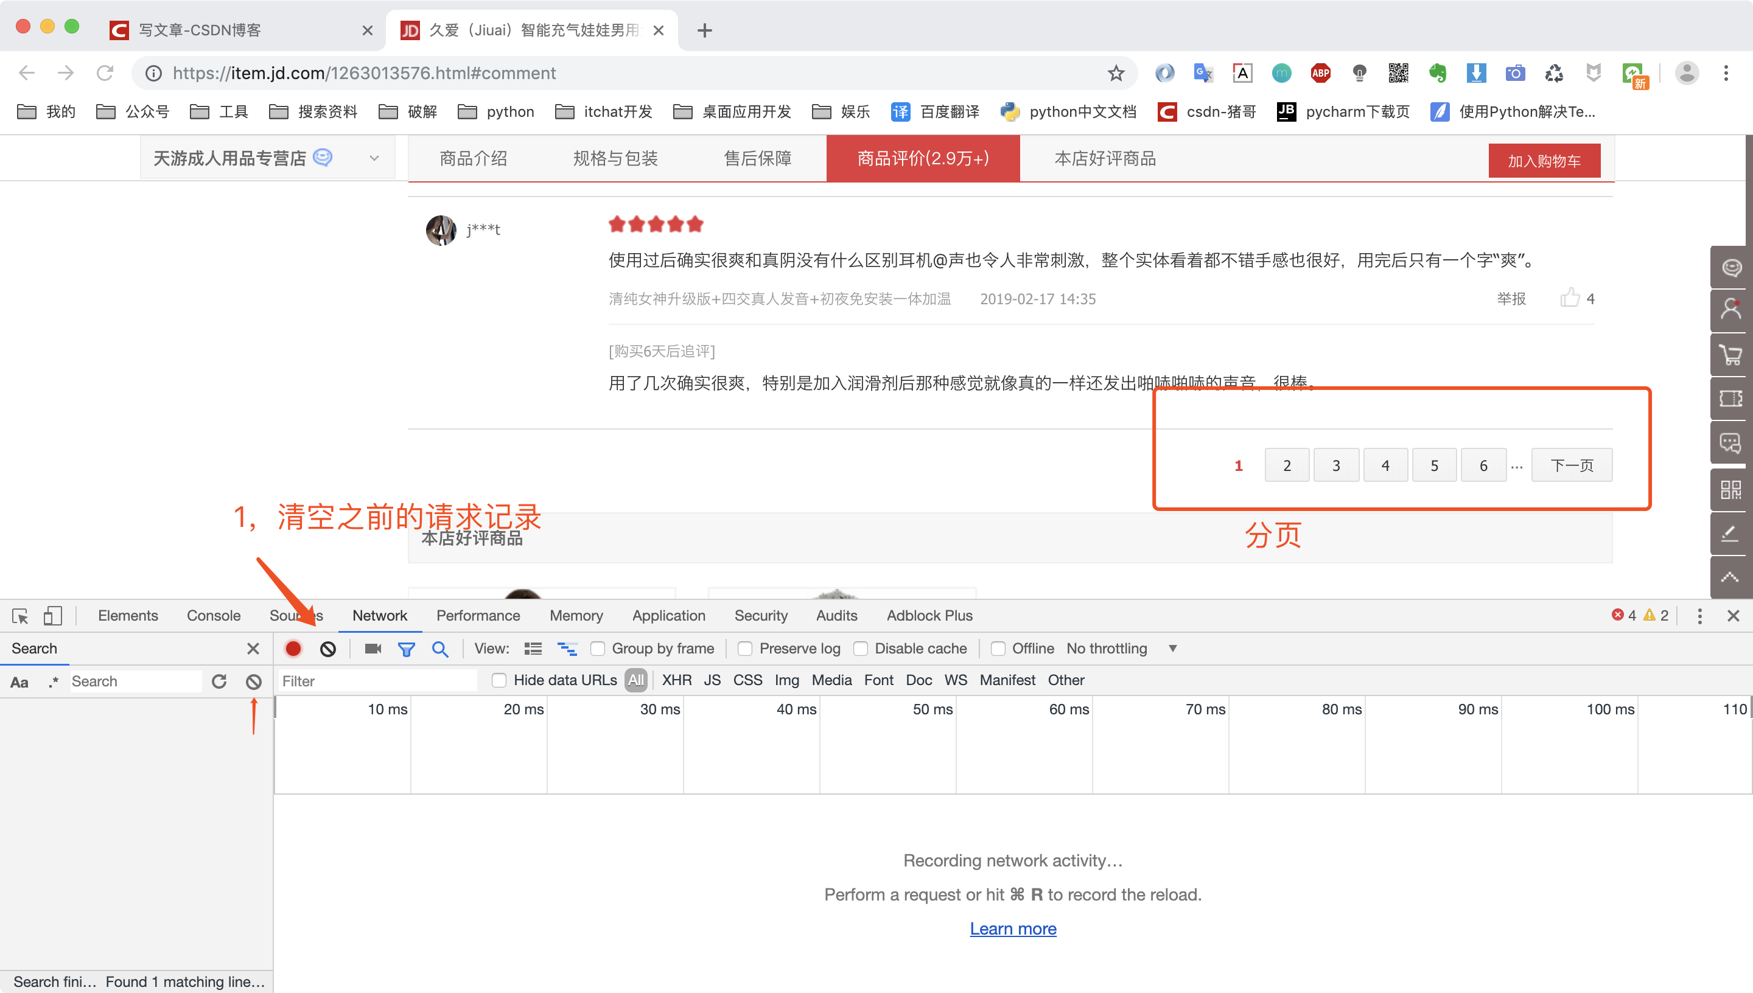
Task: Open the DevTools three-dot options menu
Action: (x=1700, y=615)
